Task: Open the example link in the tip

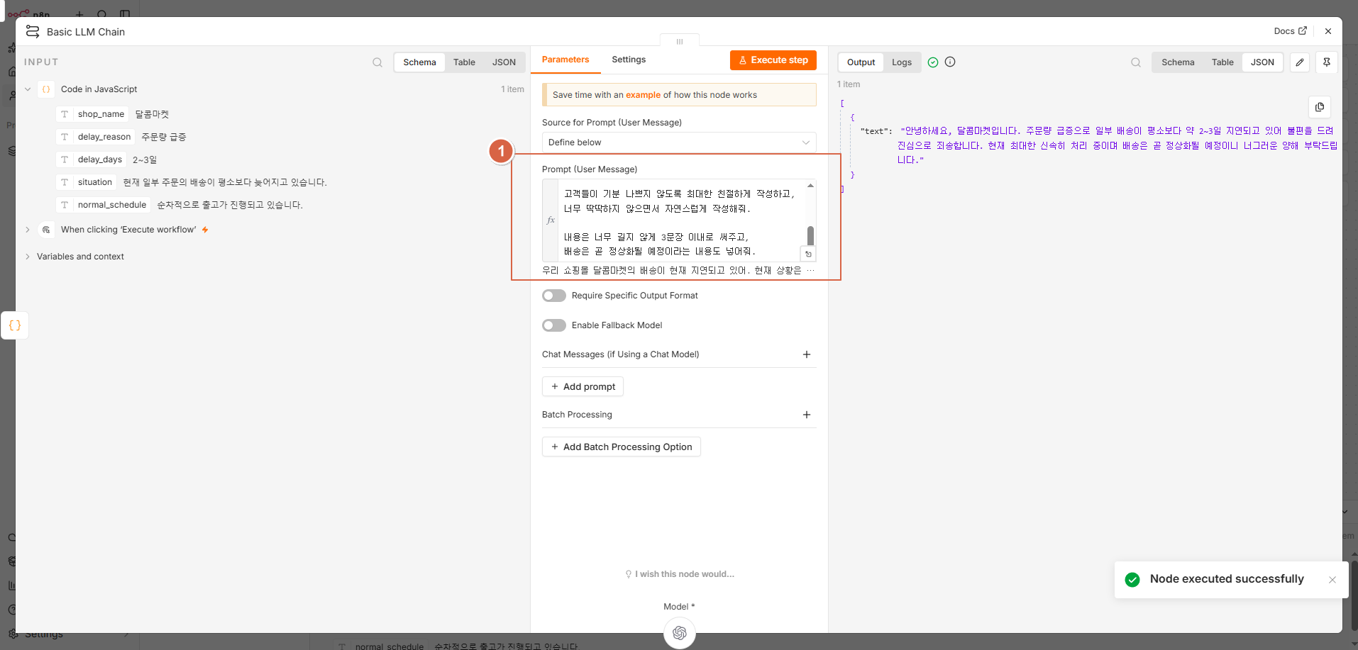Action: (x=643, y=95)
